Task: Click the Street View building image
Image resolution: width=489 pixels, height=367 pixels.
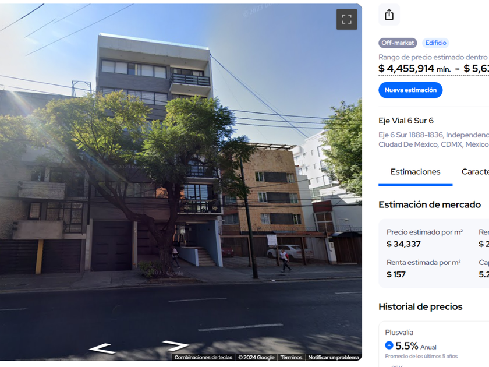Action: 180,175
